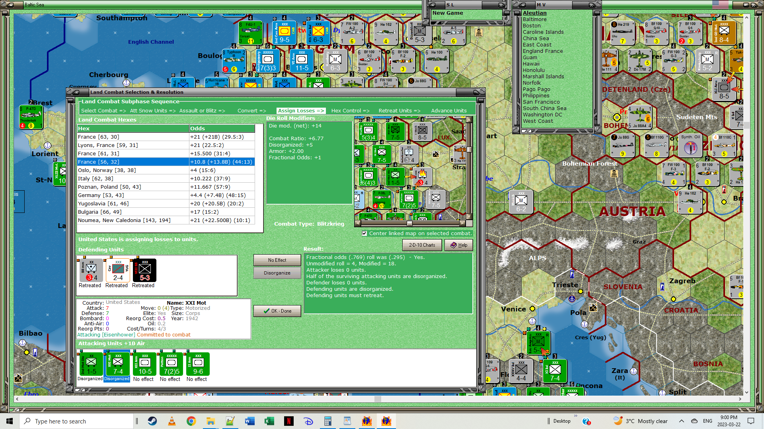This screenshot has height=429, width=764.
Task: Select Norfolk in the M V list
Action: pyautogui.click(x=532, y=83)
